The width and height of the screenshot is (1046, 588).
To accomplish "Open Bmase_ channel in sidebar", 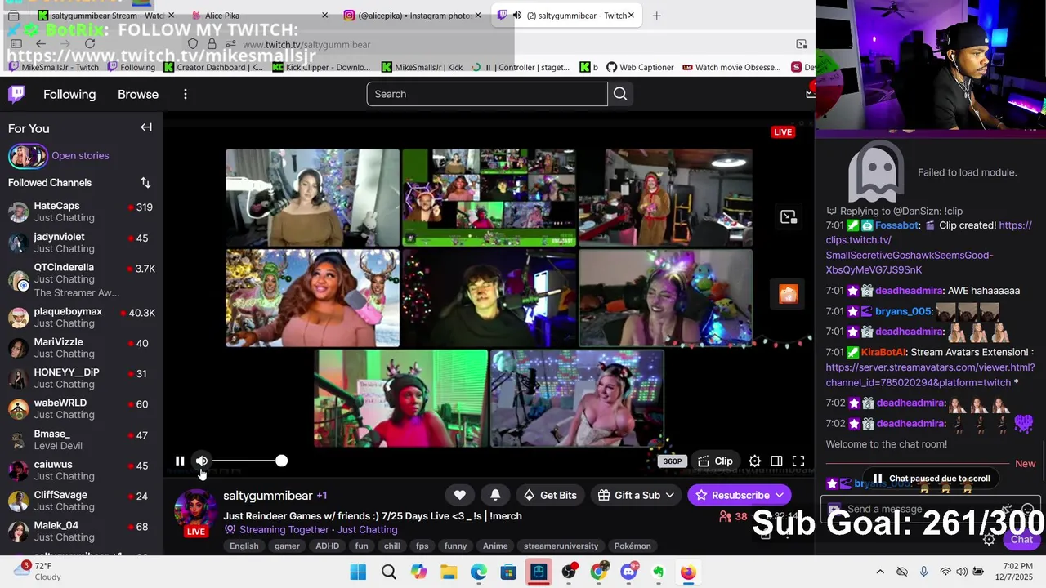I will click(82, 439).
